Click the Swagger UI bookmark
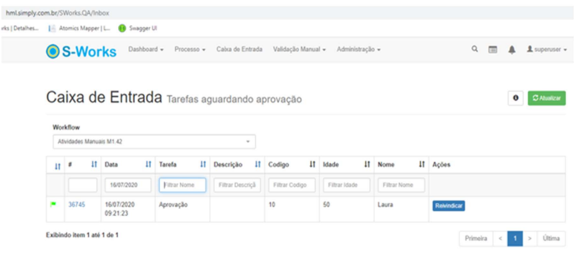Screen dimensions: 586x259 point(138,29)
